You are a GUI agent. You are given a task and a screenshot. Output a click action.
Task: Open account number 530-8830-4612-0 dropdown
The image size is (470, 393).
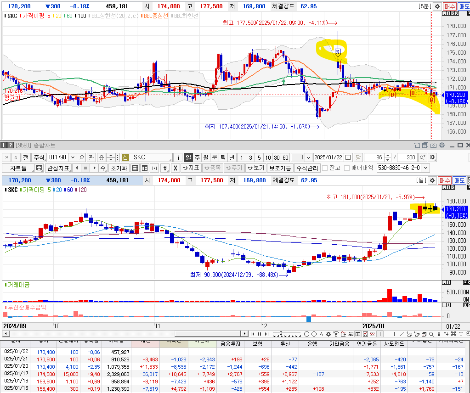point(425,168)
